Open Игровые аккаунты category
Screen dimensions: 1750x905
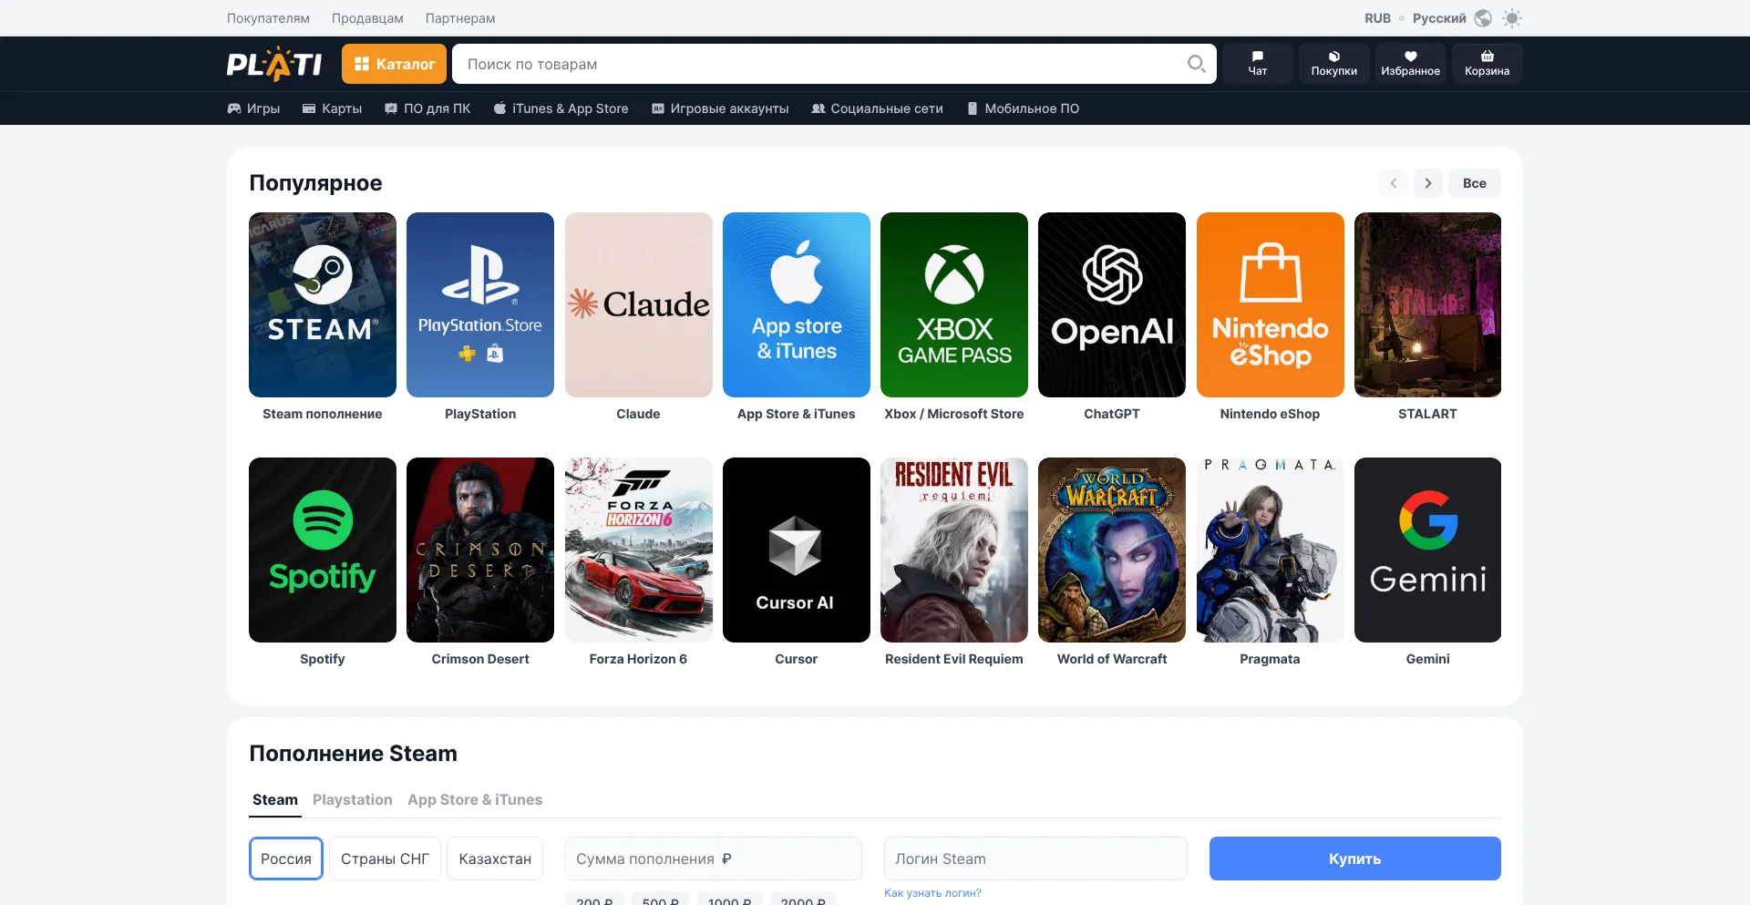click(720, 108)
